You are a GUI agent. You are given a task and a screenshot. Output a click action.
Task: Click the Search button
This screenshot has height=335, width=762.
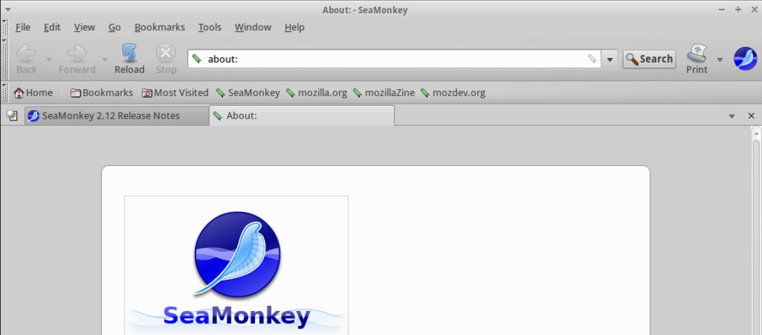click(x=649, y=59)
